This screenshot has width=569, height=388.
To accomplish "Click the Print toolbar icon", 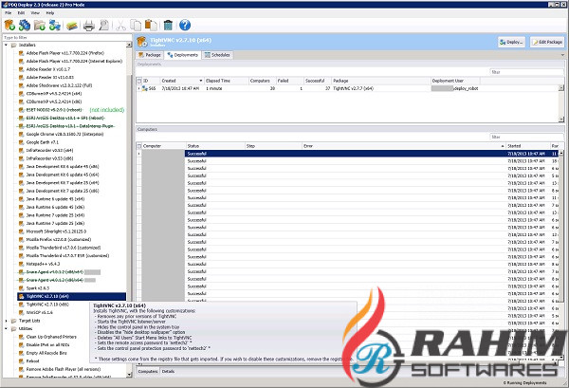I will click(89, 26).
